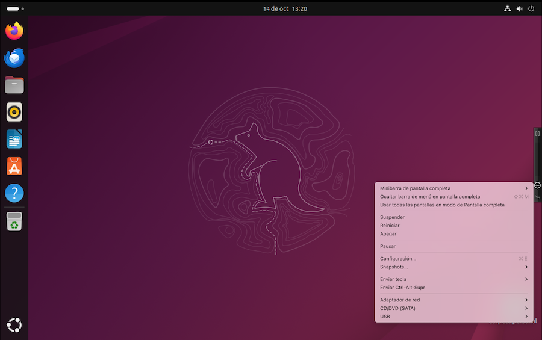Expand Minibarra de pantalla completa submenu
This screenshot has height=340, width=542.
pos(453,188)
